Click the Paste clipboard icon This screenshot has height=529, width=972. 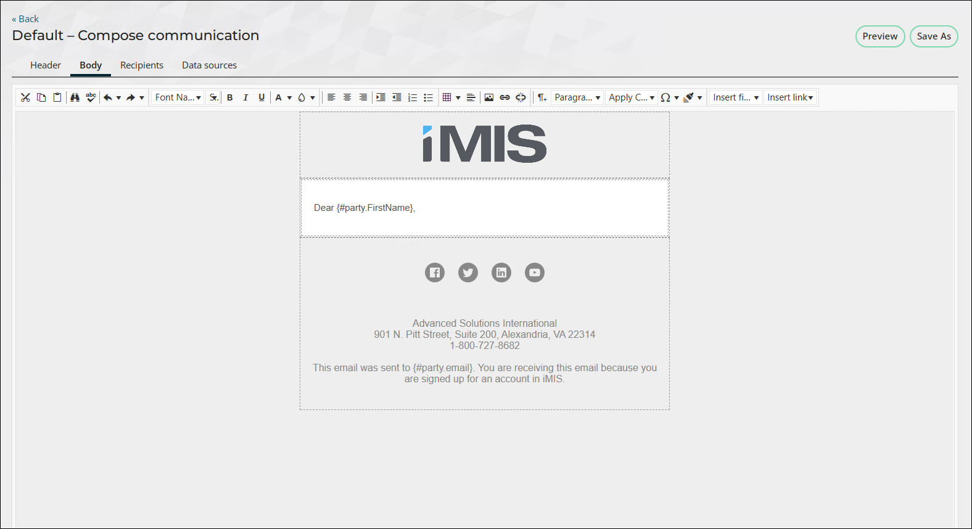[57, 97]
